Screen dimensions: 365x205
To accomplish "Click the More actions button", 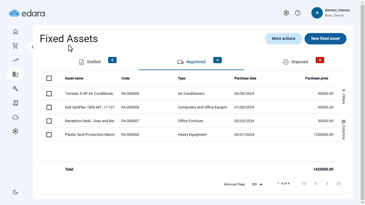I will [x=283, y=39].
